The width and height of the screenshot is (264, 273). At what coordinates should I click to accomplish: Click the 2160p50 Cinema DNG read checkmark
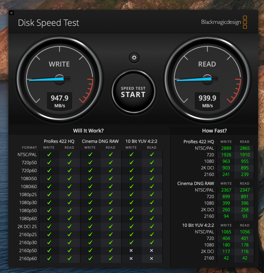(x=111, y=250)
